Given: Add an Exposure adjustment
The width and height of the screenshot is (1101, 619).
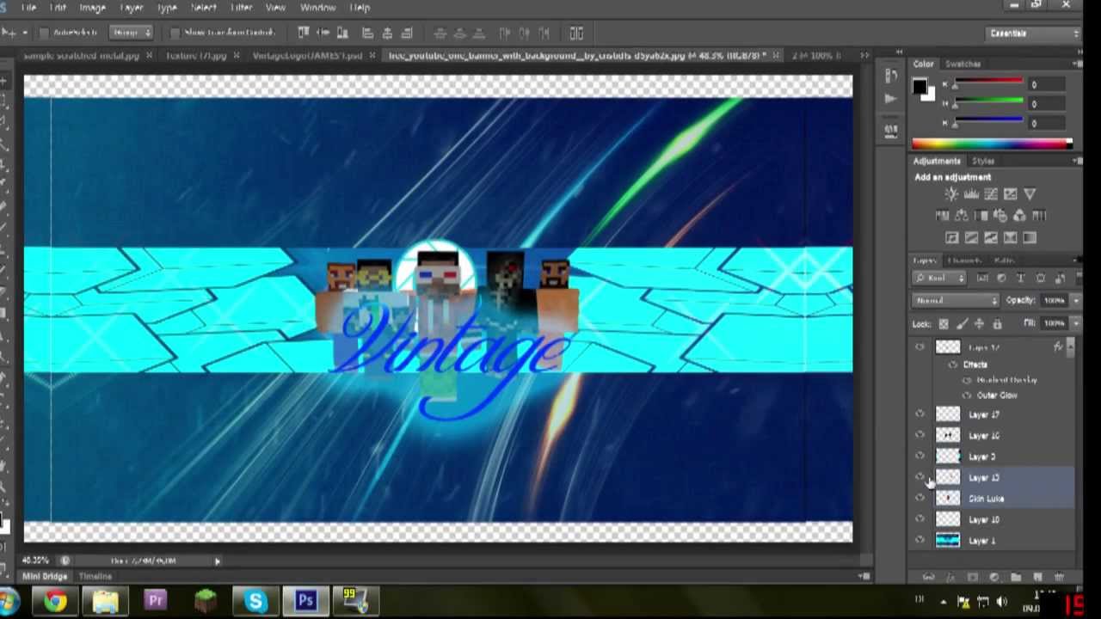Looking at the screenshot, I should coord(1011,194).
